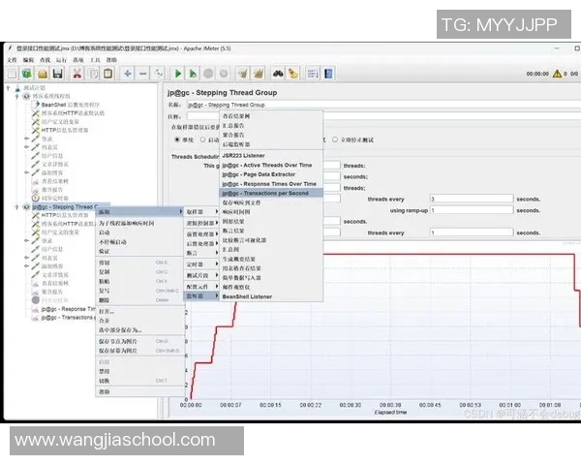Click the Start no pauses icon

[x=194, y=73]
